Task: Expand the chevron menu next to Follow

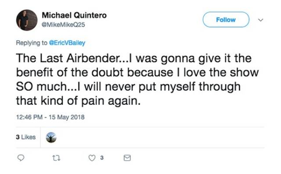Action: [x=260, y=20]
